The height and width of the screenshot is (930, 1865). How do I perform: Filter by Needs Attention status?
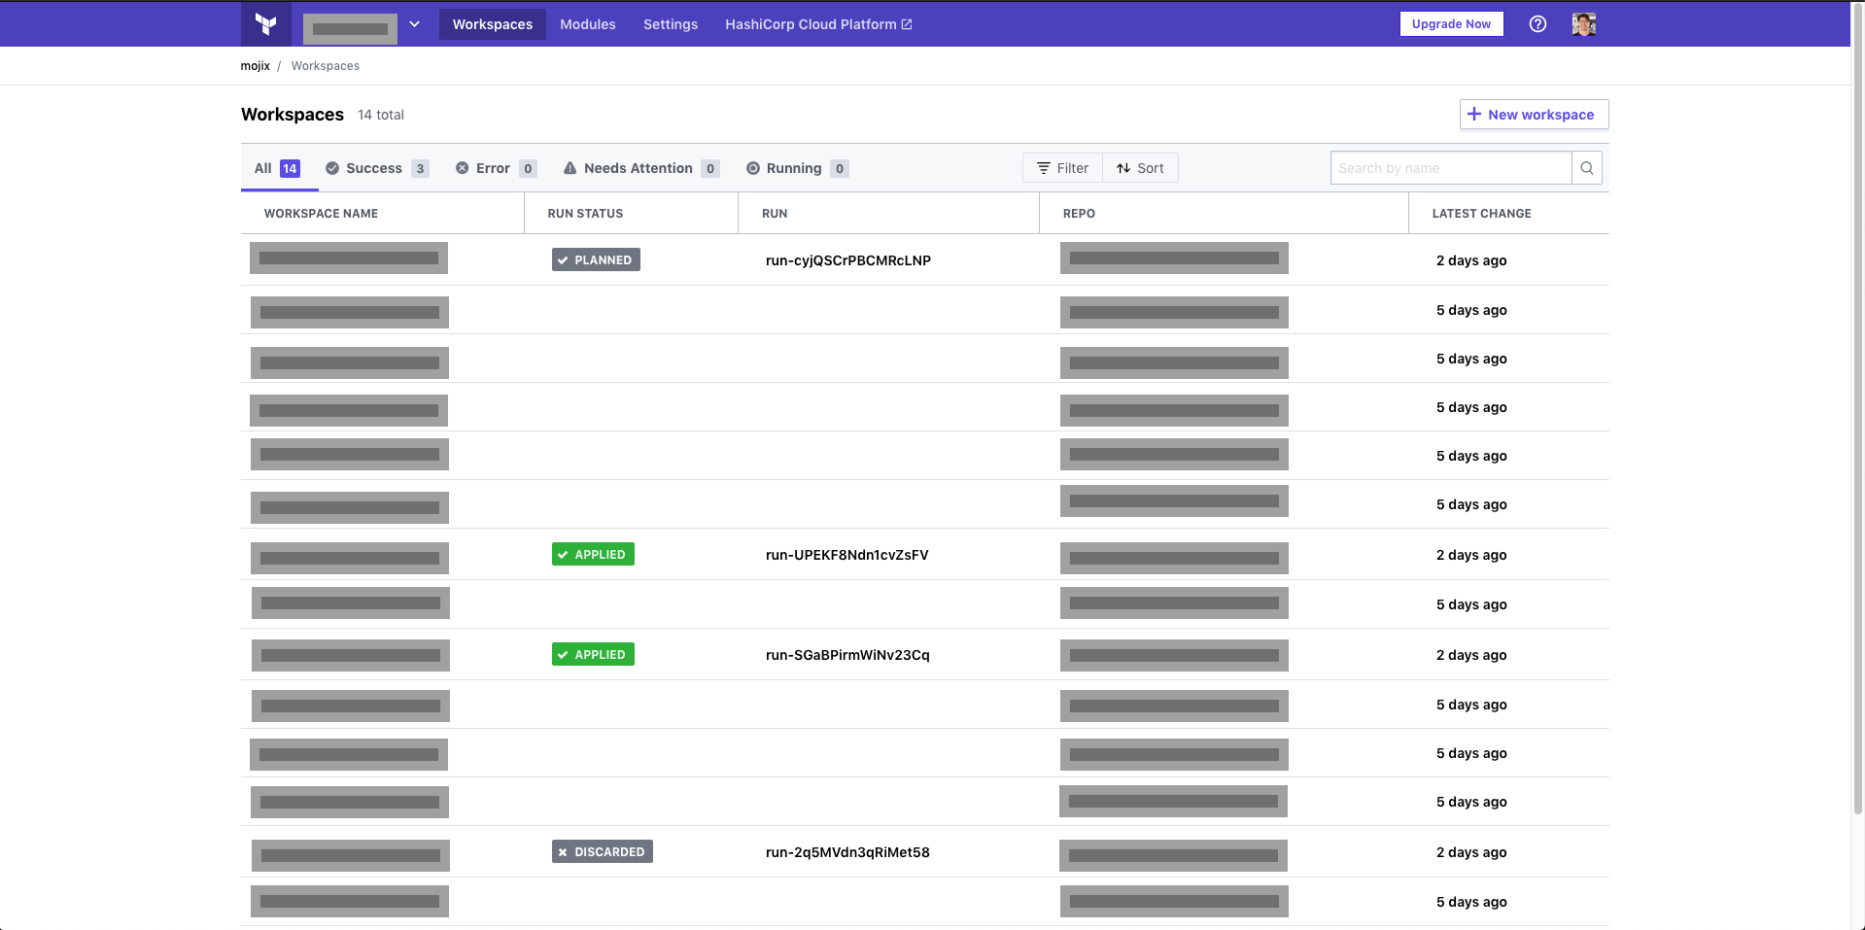tap(640, 168)
